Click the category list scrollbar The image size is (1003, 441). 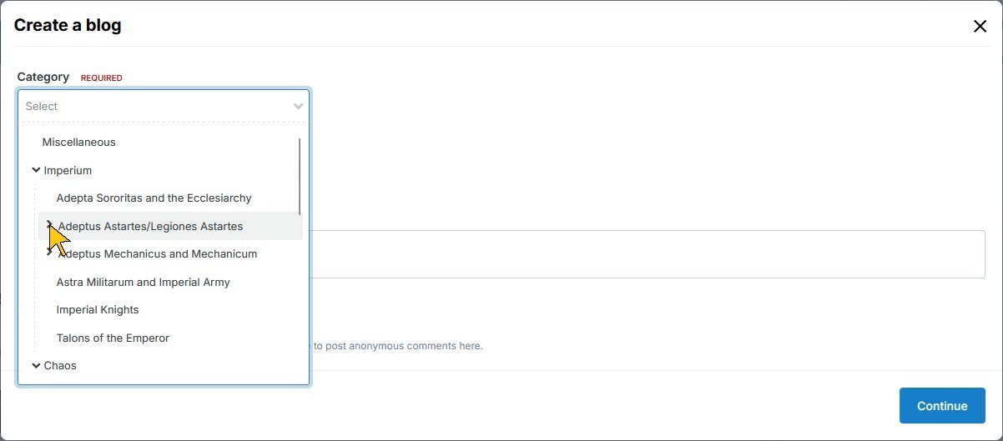[x=299, y=176]
